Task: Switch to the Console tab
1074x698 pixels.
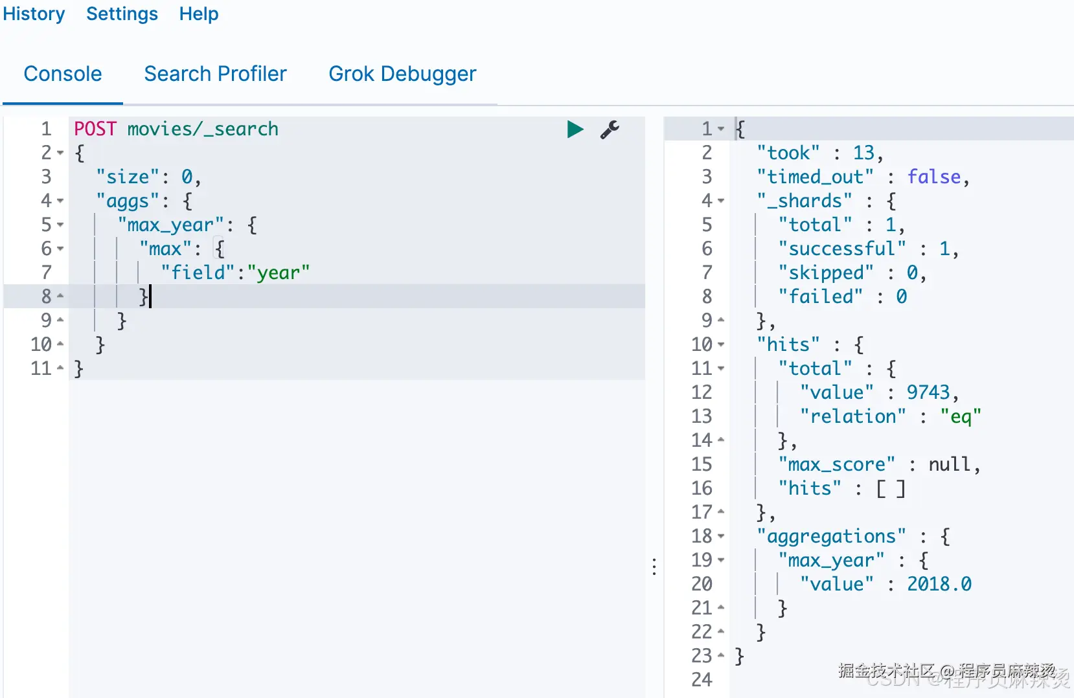Action: (x=63, y=74)
